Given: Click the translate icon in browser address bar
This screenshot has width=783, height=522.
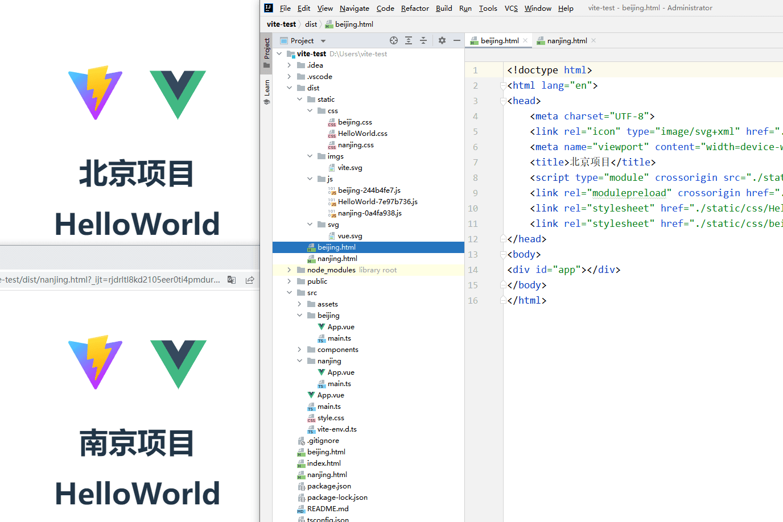Looking at the screenshot, I should 232,280.
